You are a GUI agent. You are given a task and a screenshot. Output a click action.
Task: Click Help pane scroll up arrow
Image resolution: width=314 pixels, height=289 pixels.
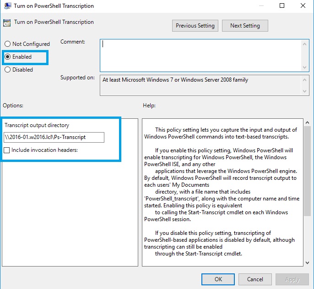(x=307, y=122)
